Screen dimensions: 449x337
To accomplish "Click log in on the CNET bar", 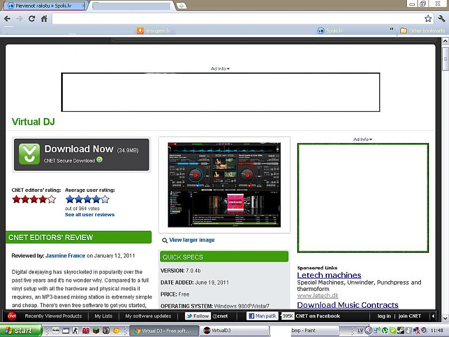I will [x=384, y=316].
